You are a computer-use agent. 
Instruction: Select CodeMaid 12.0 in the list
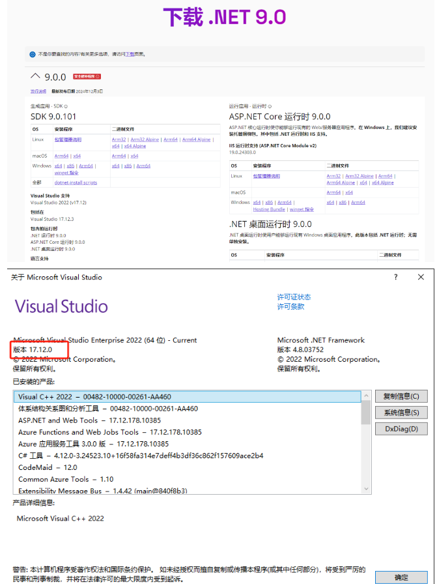(x=187, y=467)
